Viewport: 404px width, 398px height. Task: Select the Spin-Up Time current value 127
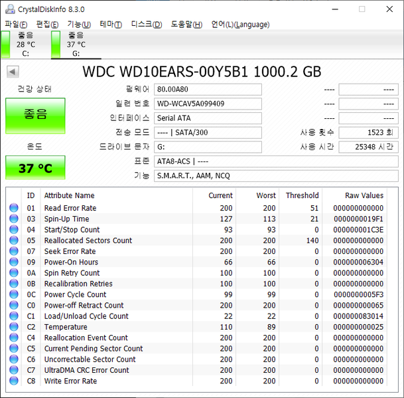pyautogui.click(x=226, y=219)
